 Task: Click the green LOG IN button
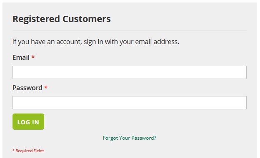tap(28, 121)
